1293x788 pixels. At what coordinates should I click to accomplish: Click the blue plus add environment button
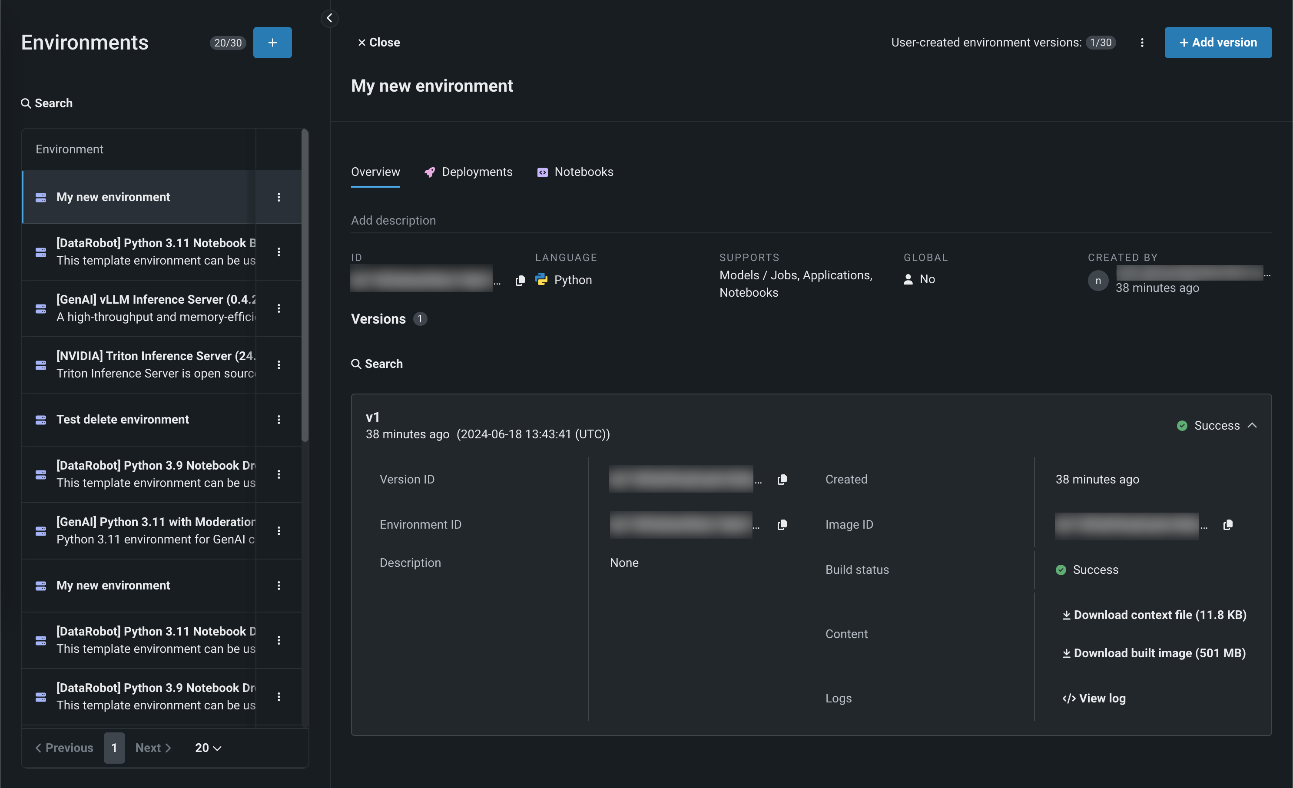272,43
